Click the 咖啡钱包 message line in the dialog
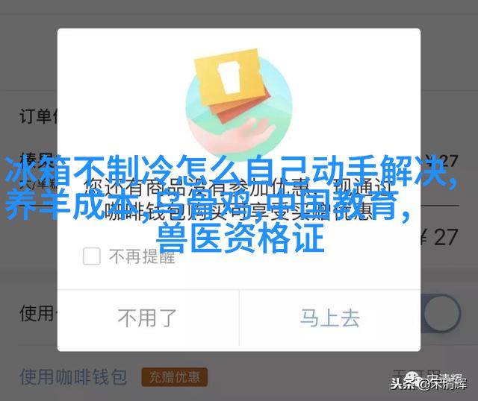Viewport: 478px width, 401px height. [239, 210]
